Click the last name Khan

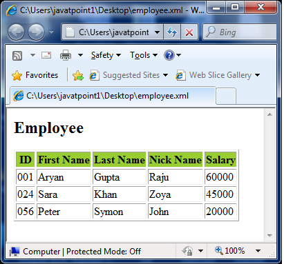[106, 194]
